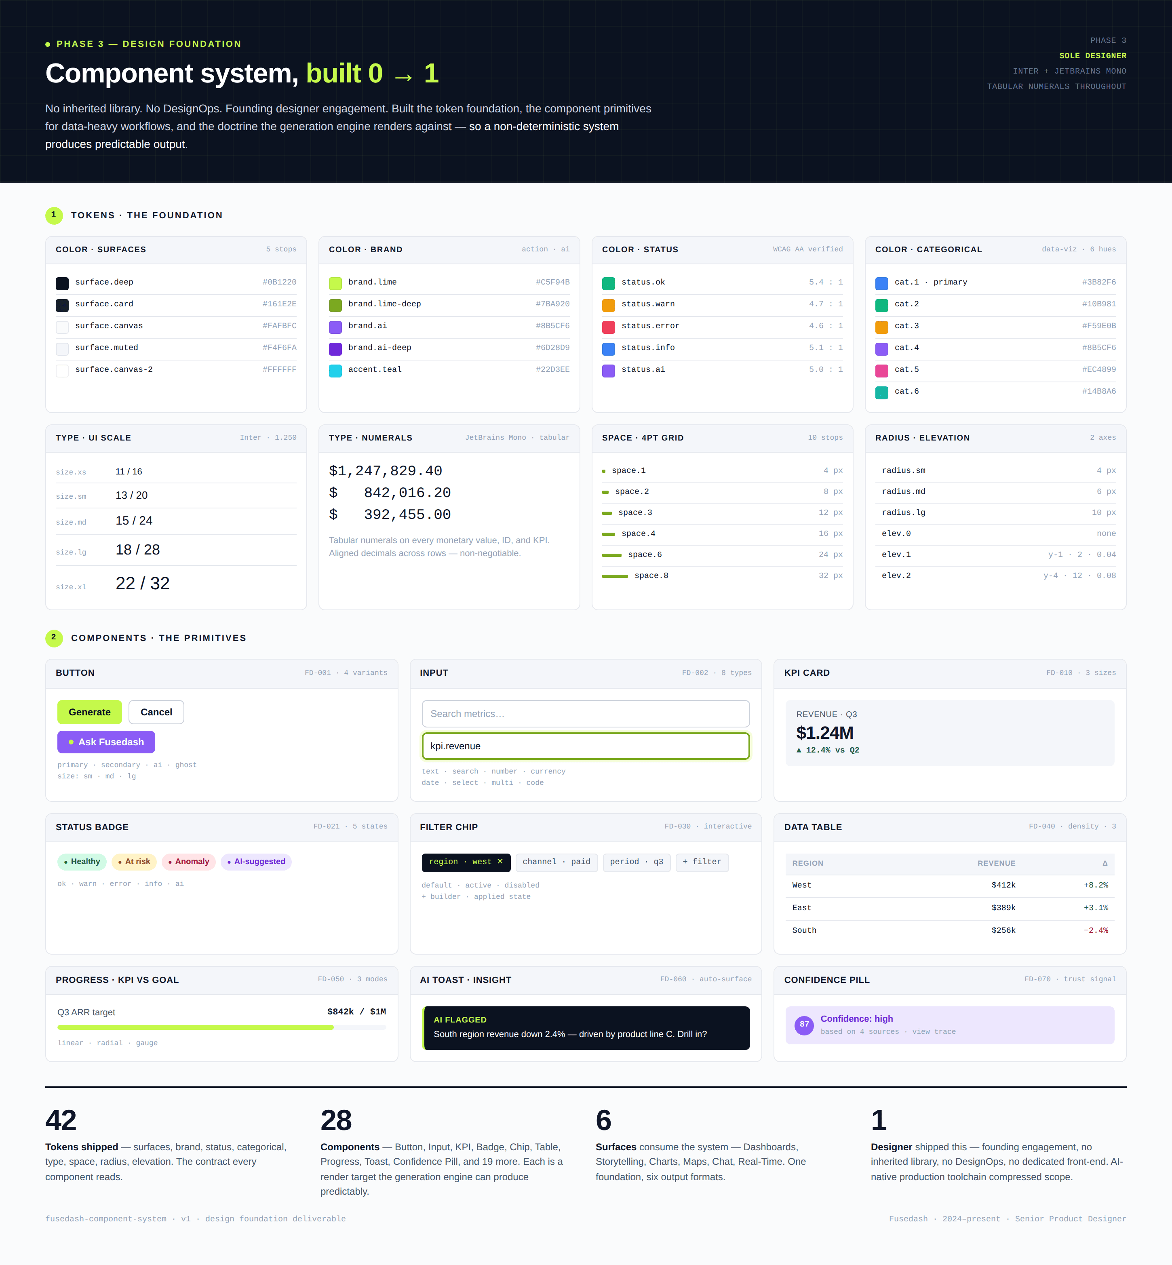Select the cat.5 pink categorical swatch
1172x1265 pixels.
881,370
